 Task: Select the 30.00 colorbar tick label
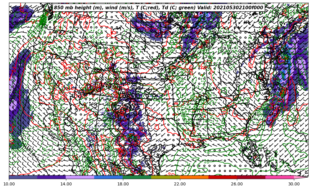[x=294, y=184]
